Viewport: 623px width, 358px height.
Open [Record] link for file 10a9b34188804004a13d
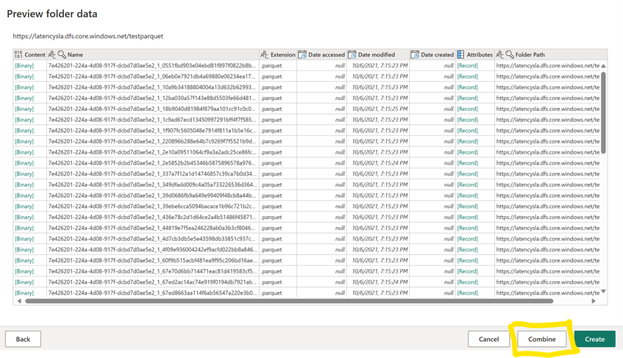click(x=467, y=87)
